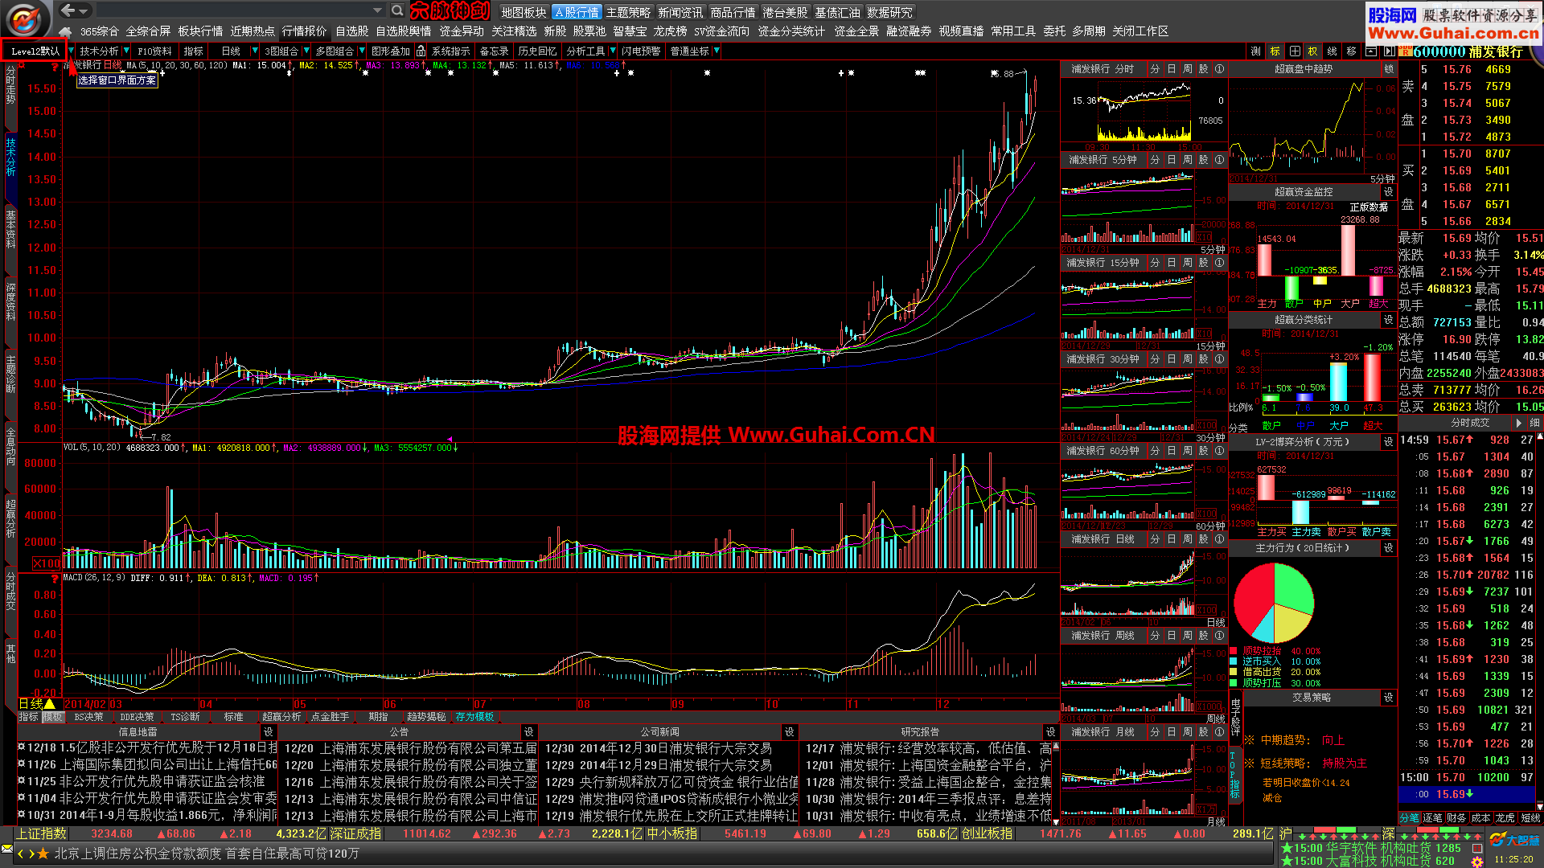Expand the 分析工具 dropdown arrow
This screenshot has width=1544, height=868.
click(x=613, y=51)
